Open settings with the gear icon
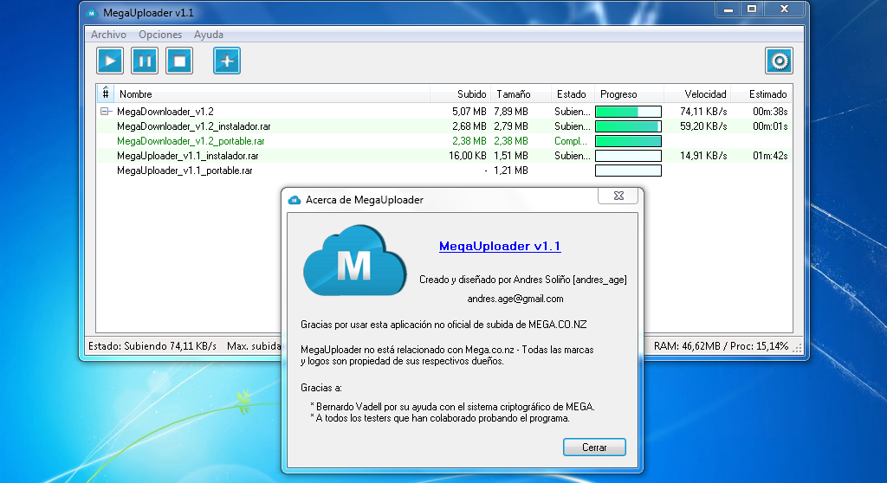 [779, 61]
